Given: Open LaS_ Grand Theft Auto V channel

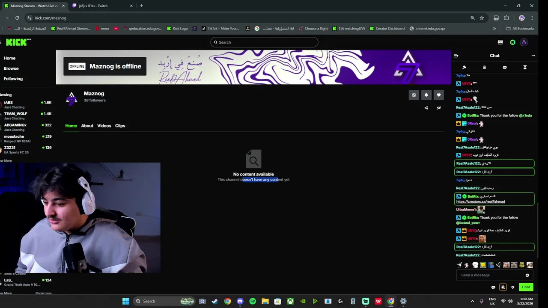Looking at the screenshot, I should click(x=26, y=282).
